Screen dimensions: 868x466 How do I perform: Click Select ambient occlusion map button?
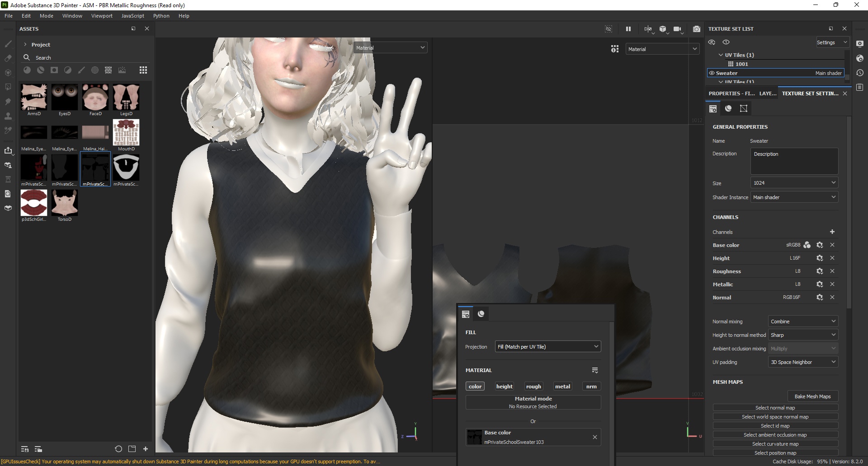coord(775,435)
